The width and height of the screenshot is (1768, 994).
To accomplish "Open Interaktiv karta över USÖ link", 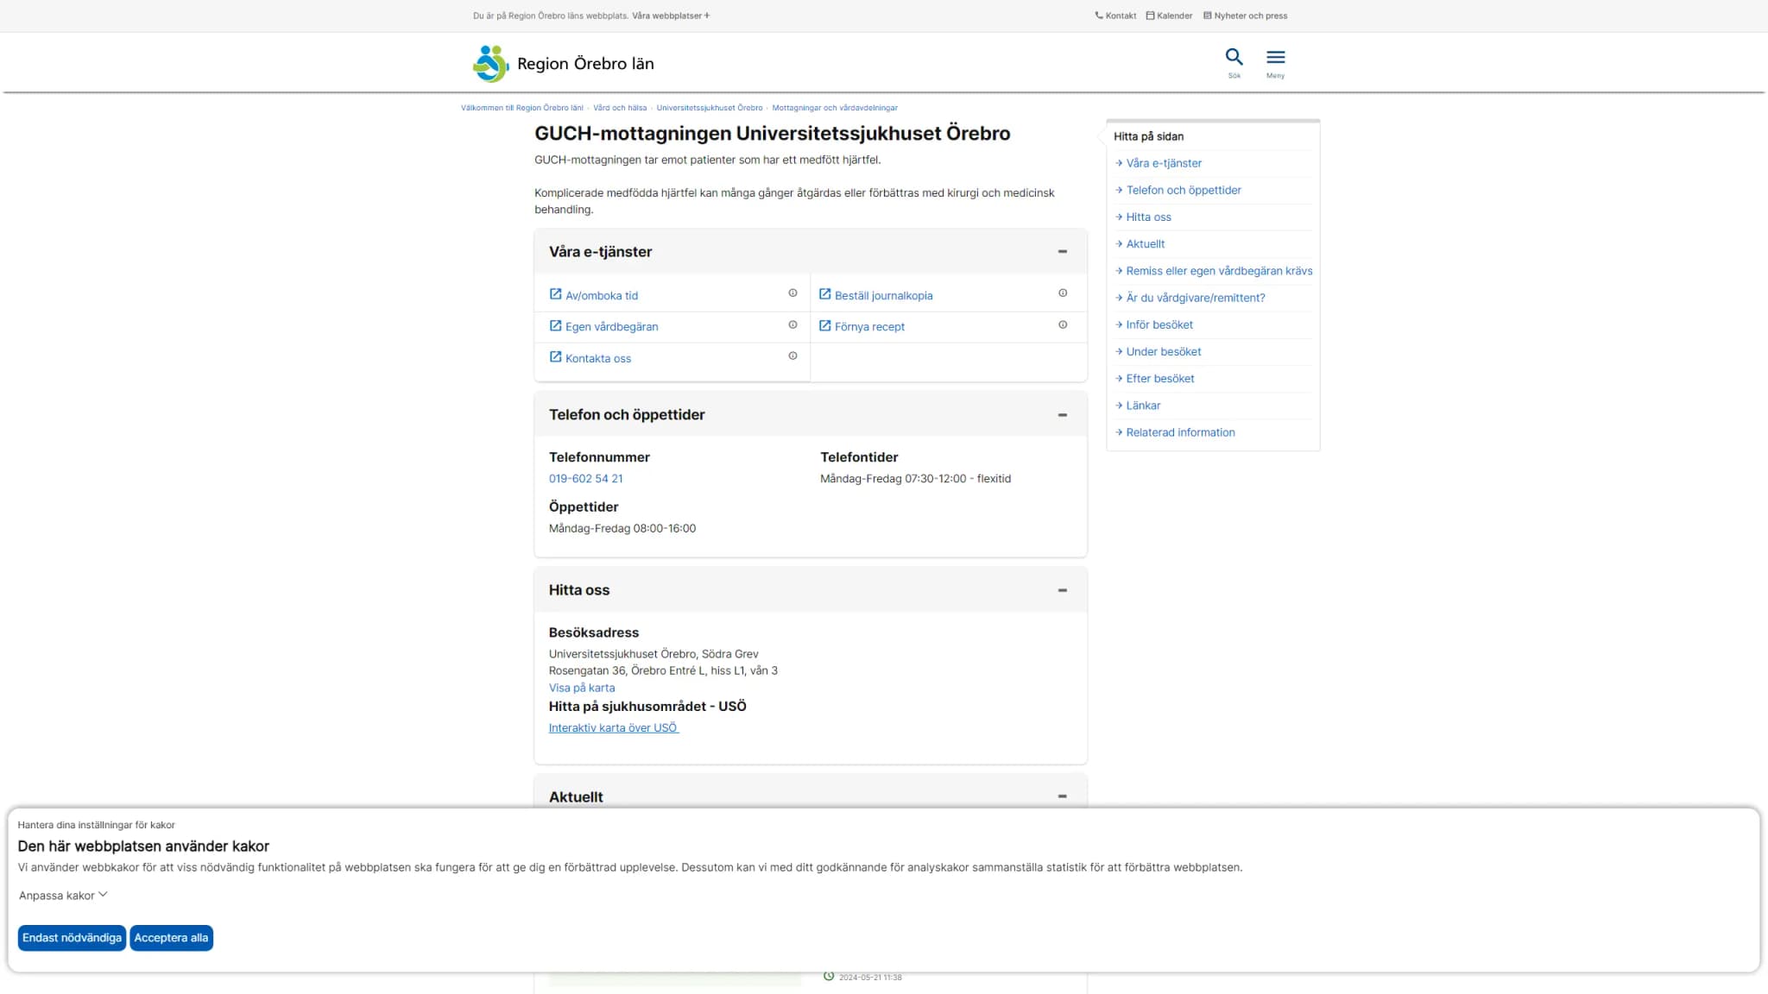I will pos(614,728).
